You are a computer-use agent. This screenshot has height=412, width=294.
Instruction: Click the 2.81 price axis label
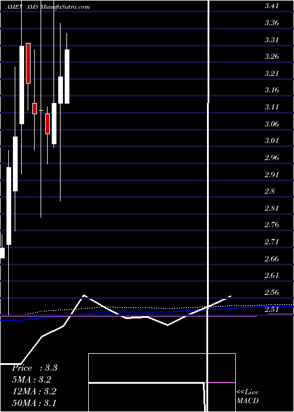click(272, 208)
